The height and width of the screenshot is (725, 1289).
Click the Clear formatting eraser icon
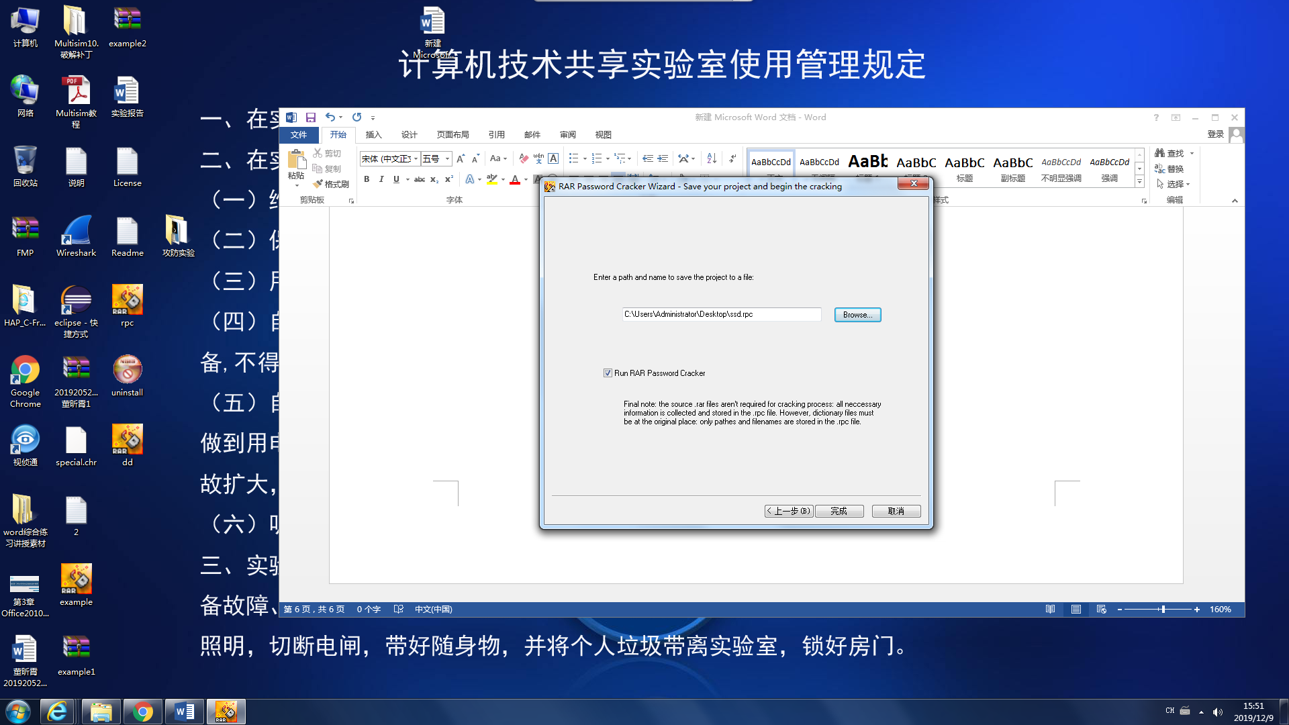tap(524, 158)
